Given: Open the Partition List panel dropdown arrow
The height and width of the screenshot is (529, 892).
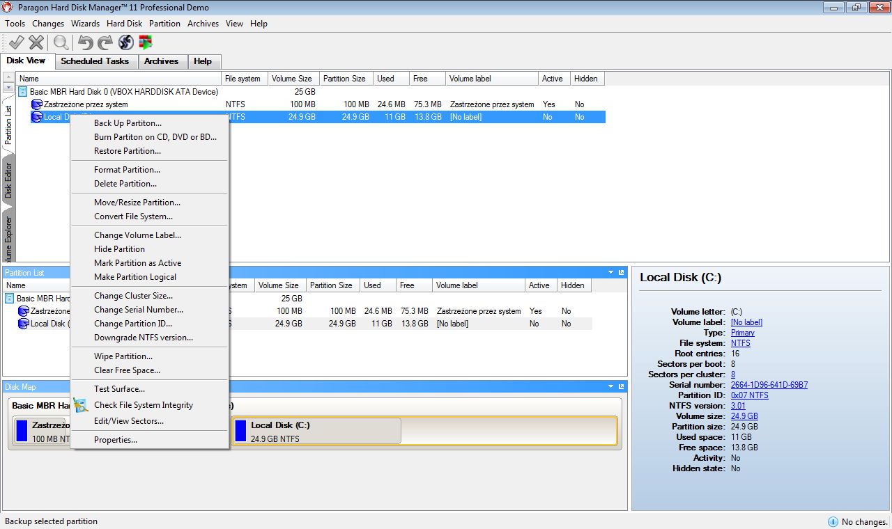Looking at the screenshot, I should click(x=611, y=272).
